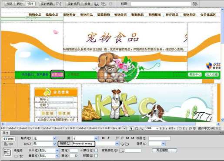This screenshot has width=224, height=161.
Task: Click the 加入收藏 button on the page
Action: [212, 74]
